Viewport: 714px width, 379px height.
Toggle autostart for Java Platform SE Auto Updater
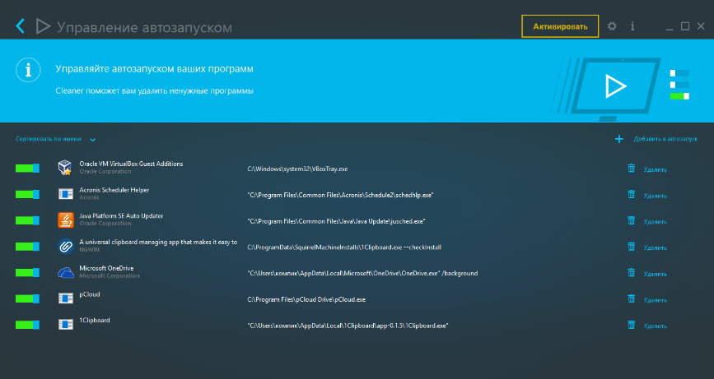[x=27, y=220]
